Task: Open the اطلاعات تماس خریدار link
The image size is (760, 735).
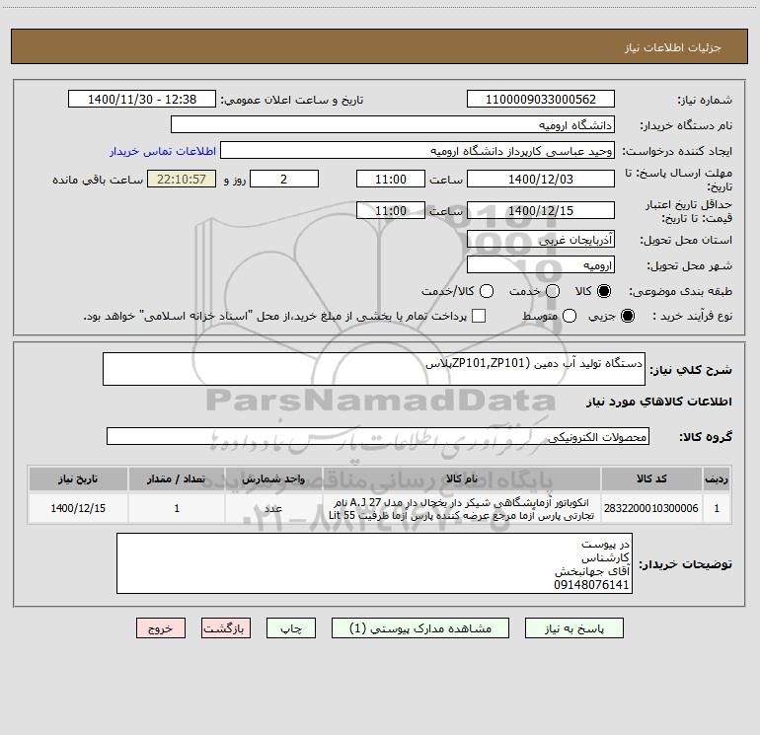Action: [x=163, y=151]
